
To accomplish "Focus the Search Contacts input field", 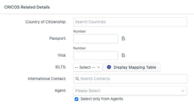I will pyautogui.click(x=130, y=79).
